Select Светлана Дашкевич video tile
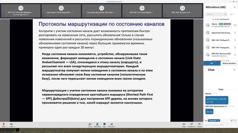Viewport: 238px width, 133px height. pyautogui.click(x=102, y=11)
